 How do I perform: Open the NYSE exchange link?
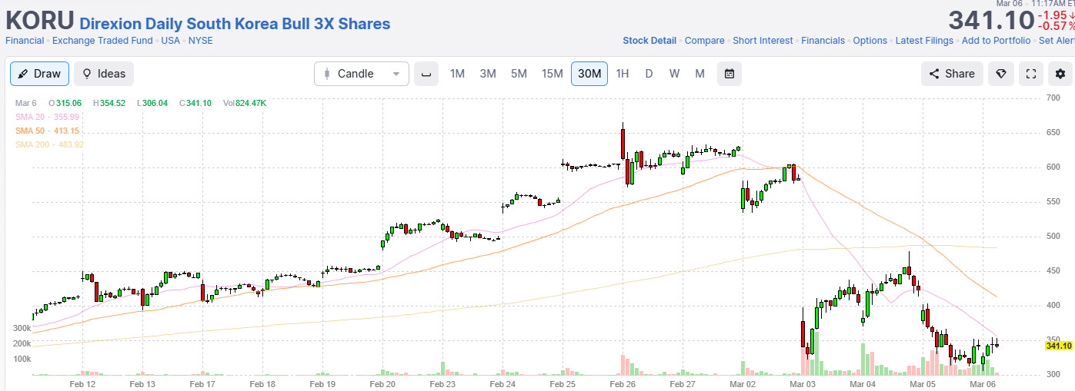200,41
